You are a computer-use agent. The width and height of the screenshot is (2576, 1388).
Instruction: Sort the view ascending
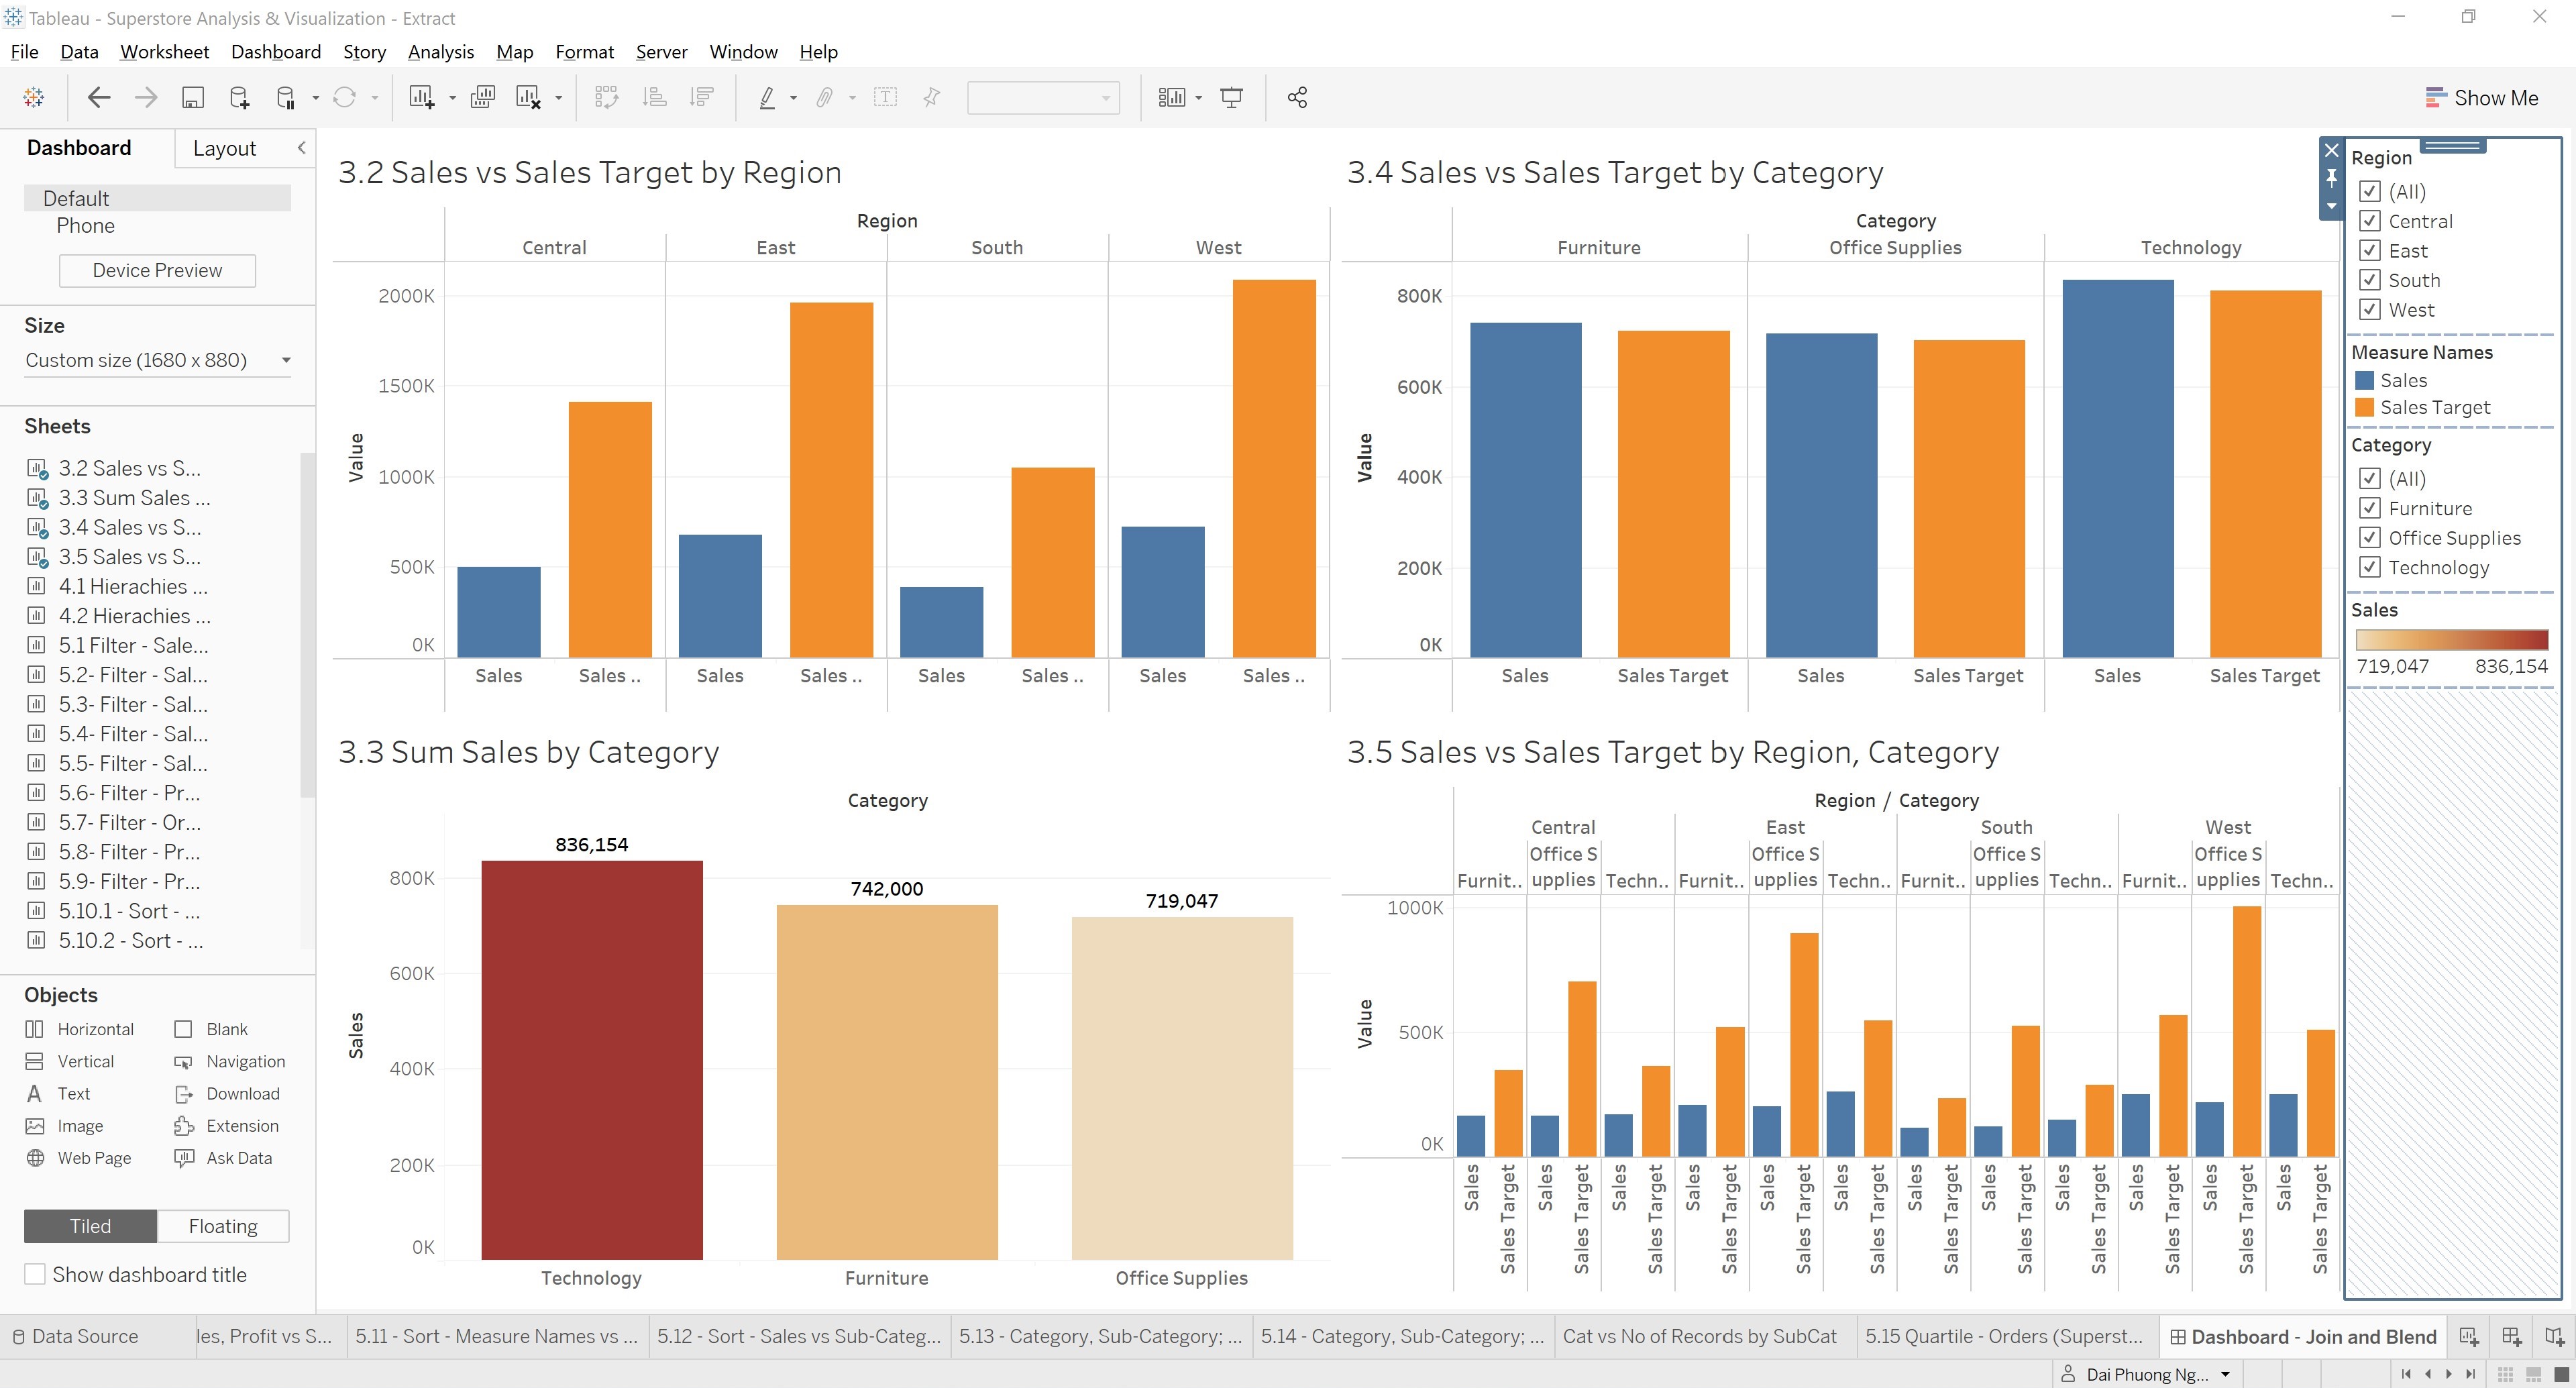[x=654, y=97]
